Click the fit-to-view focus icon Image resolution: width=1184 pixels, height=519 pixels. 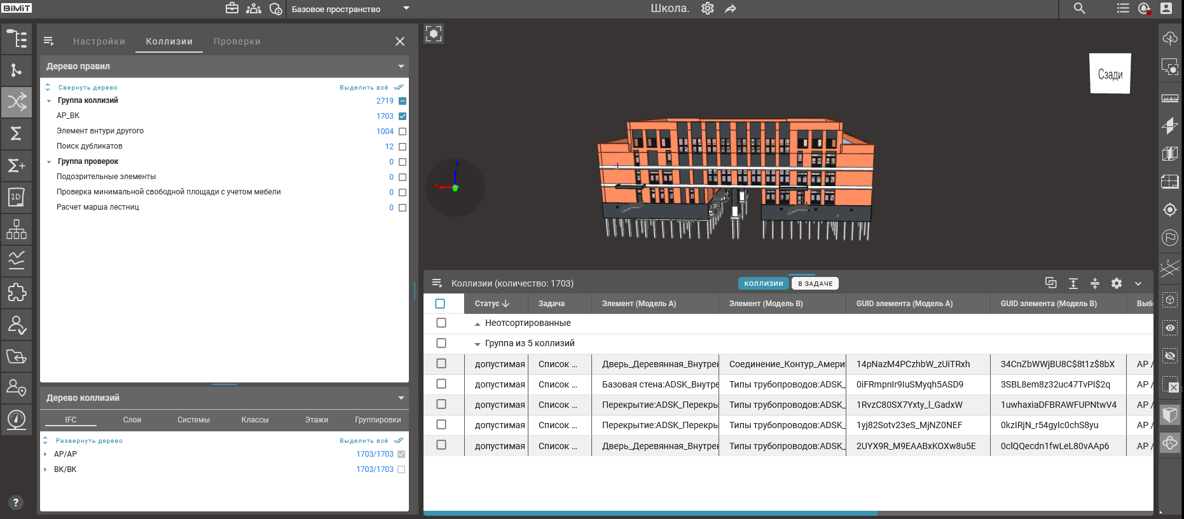(434, 34)
